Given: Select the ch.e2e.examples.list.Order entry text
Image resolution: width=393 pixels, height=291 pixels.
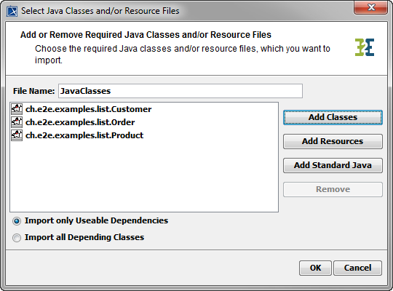Looking at the screenshot, I should (x=80, y=122).
